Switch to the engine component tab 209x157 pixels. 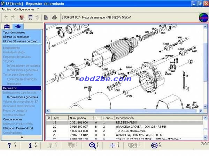pos(18,27)
